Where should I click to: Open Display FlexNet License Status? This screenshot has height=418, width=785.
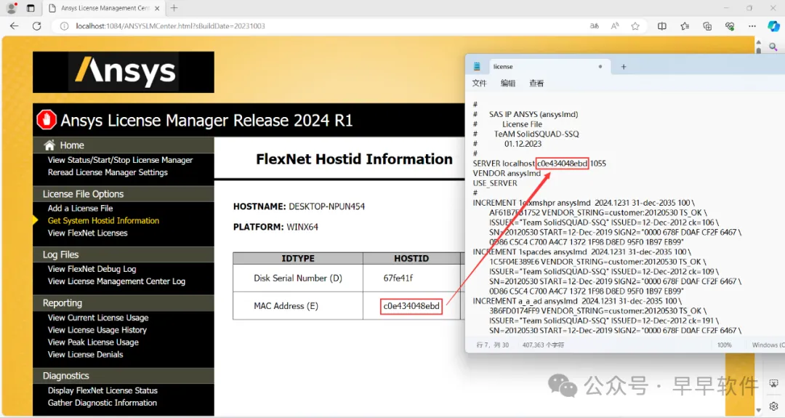(x=102, y=390)
